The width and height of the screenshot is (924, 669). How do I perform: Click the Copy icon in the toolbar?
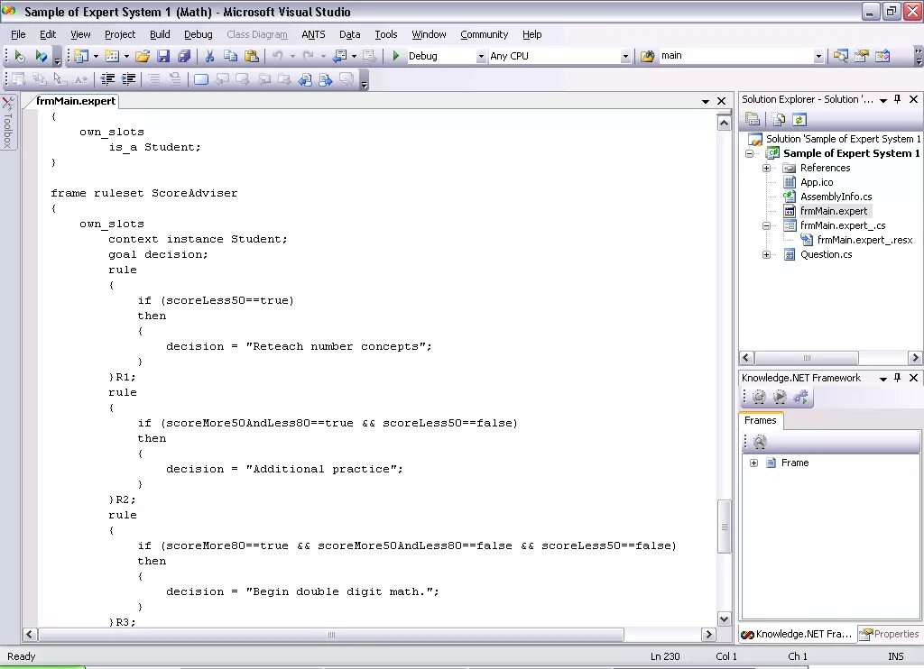coord(230,56)
